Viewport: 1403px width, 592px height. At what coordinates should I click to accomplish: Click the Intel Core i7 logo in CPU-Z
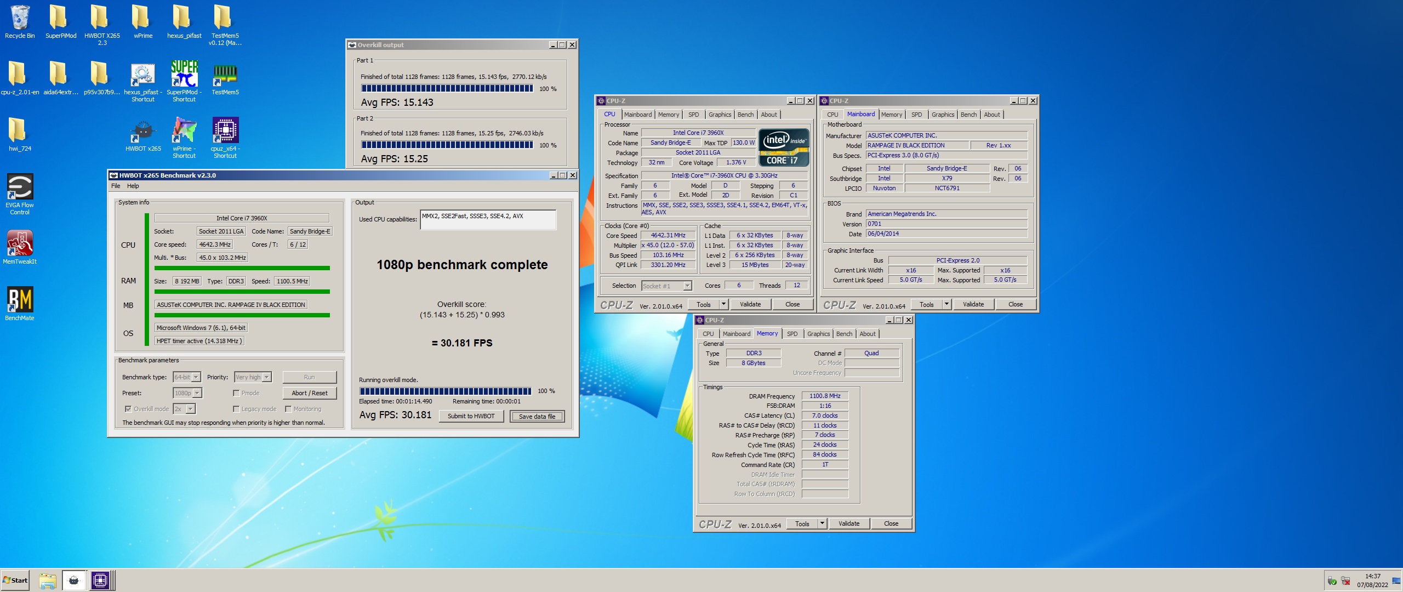pyautogui.click(x=784, y=147)
